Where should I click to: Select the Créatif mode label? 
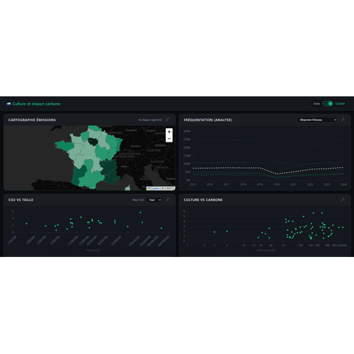coord(340,103)
